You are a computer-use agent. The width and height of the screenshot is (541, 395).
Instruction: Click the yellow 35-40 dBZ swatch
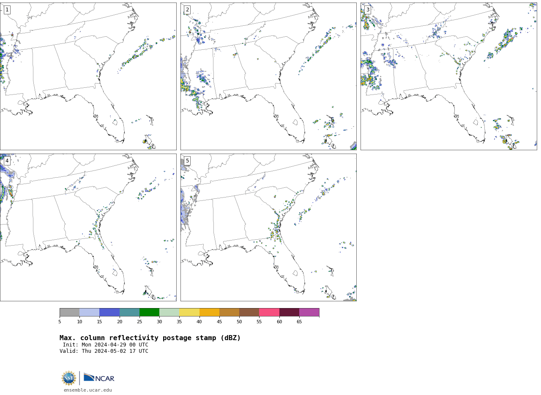189,312
